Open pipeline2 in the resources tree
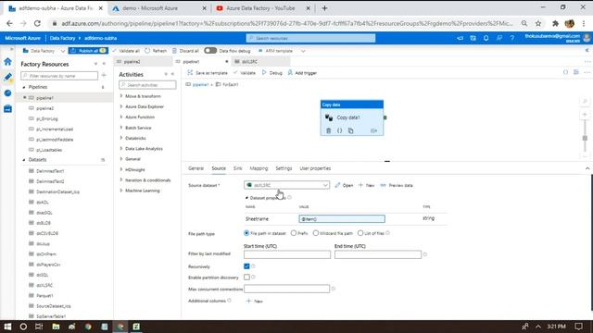This screenshot has width=593, height=333. tap(44, 108)
